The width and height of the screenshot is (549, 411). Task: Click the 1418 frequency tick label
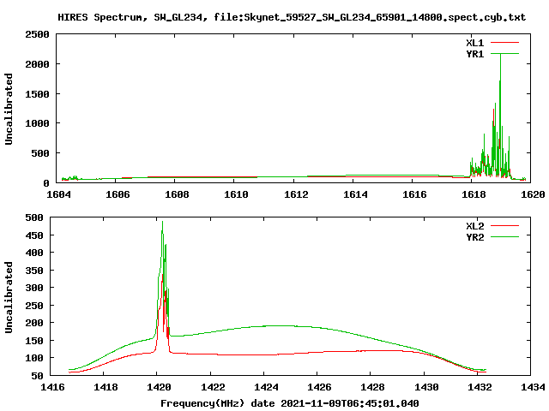pos(106,387)
